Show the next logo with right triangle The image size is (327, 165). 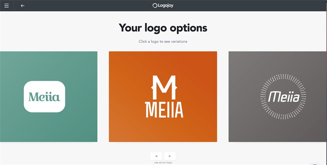tap(170, 156)
